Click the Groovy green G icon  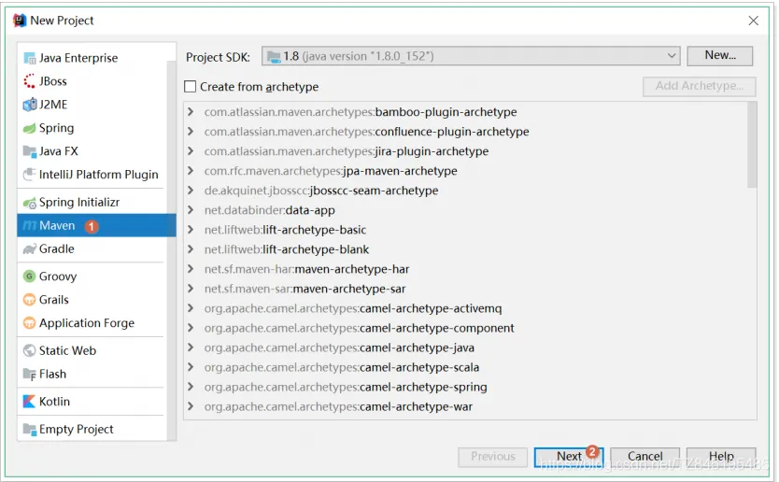click(x=30, y=276)
